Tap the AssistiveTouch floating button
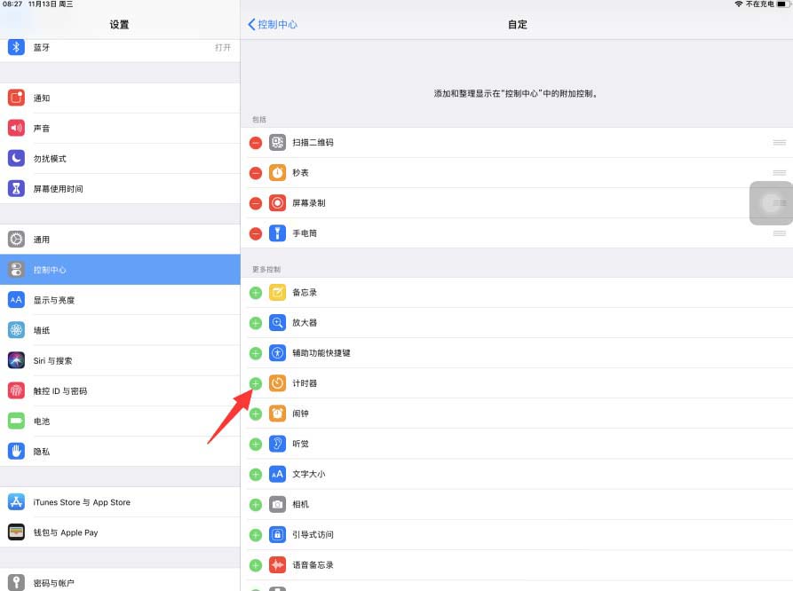 pyautogui.click(x=771, y=202)
